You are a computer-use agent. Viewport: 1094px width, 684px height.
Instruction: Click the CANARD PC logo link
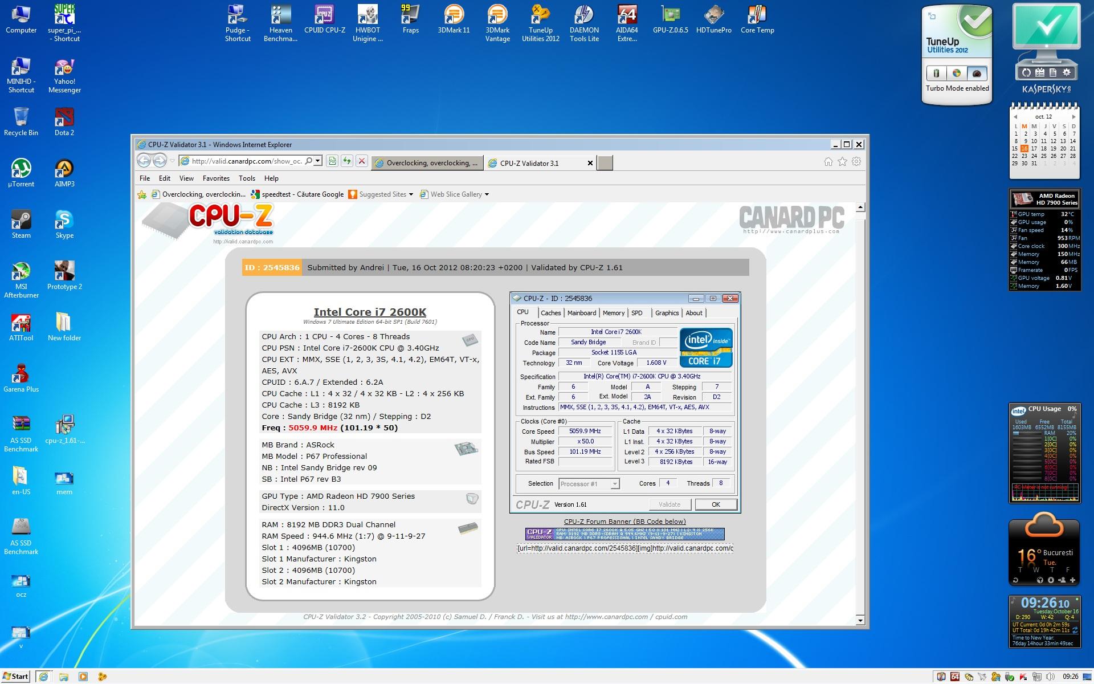(x=791, y=219)
